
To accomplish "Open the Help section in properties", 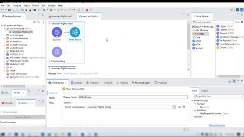I will [x=51, y=103].
